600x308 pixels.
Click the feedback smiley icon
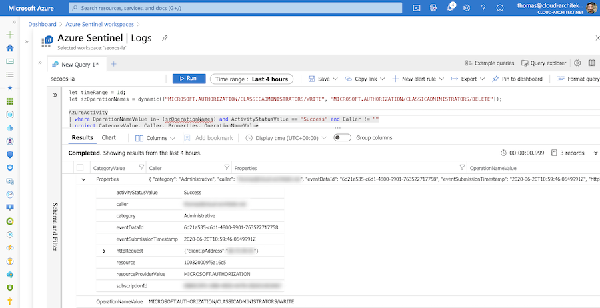pyautogui.click(x=500, y=7)
